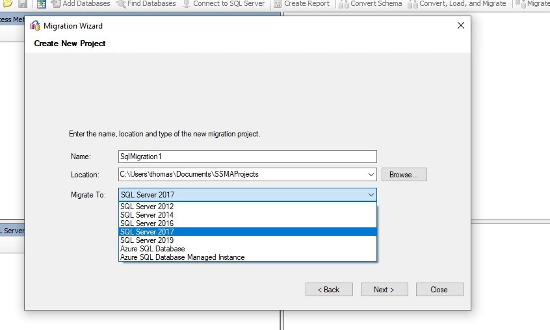Click the Save project icon in toolbar
Screen dimensions: 550x330
click(23, 4)
